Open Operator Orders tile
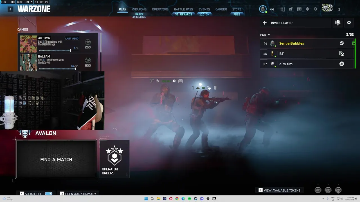360x202 pixels. pyautogui.click(x=114, y=159)
